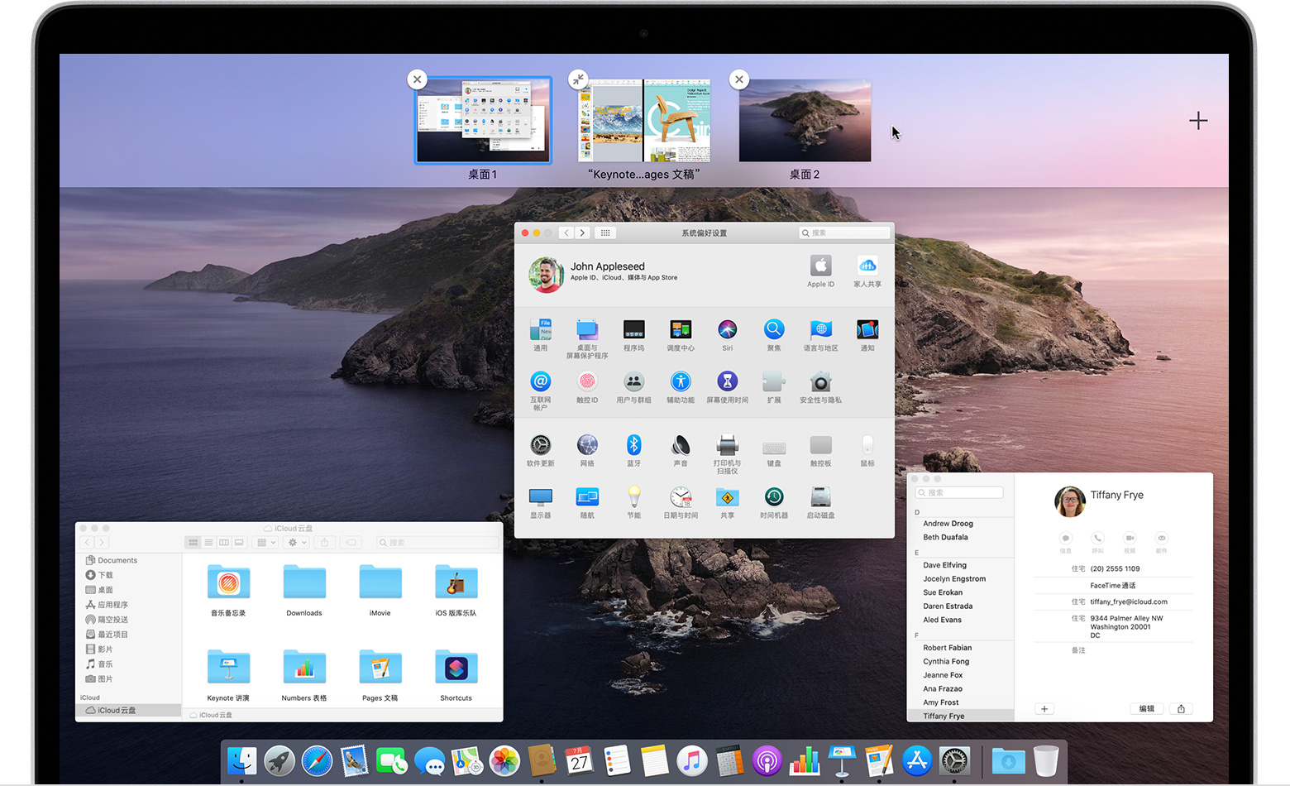Screen dimensions: 1290x786
Task: Open Time Machine preferences
Action: point(773,497)
